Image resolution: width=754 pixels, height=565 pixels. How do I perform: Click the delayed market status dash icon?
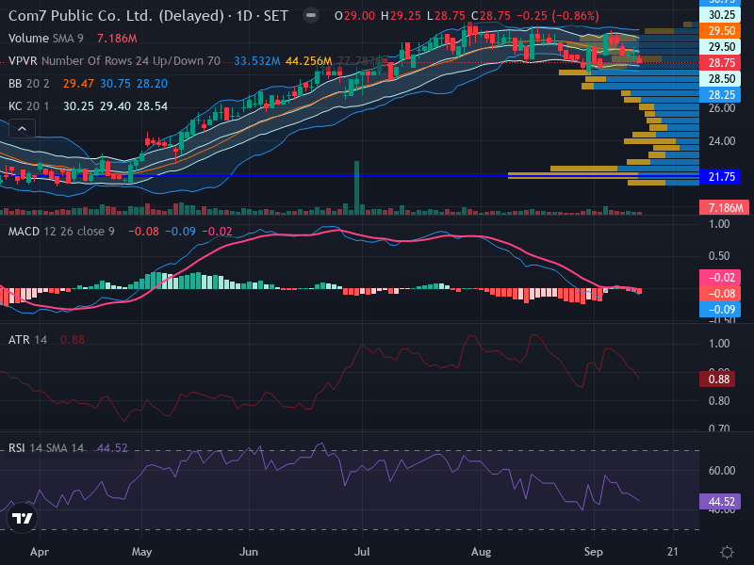[x=311, y=15]
